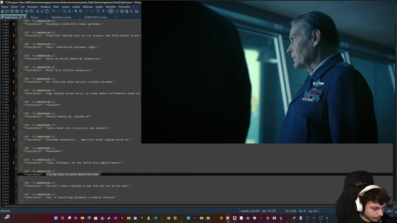Click the "Muahahaha!" translation text

coord(54,151)
